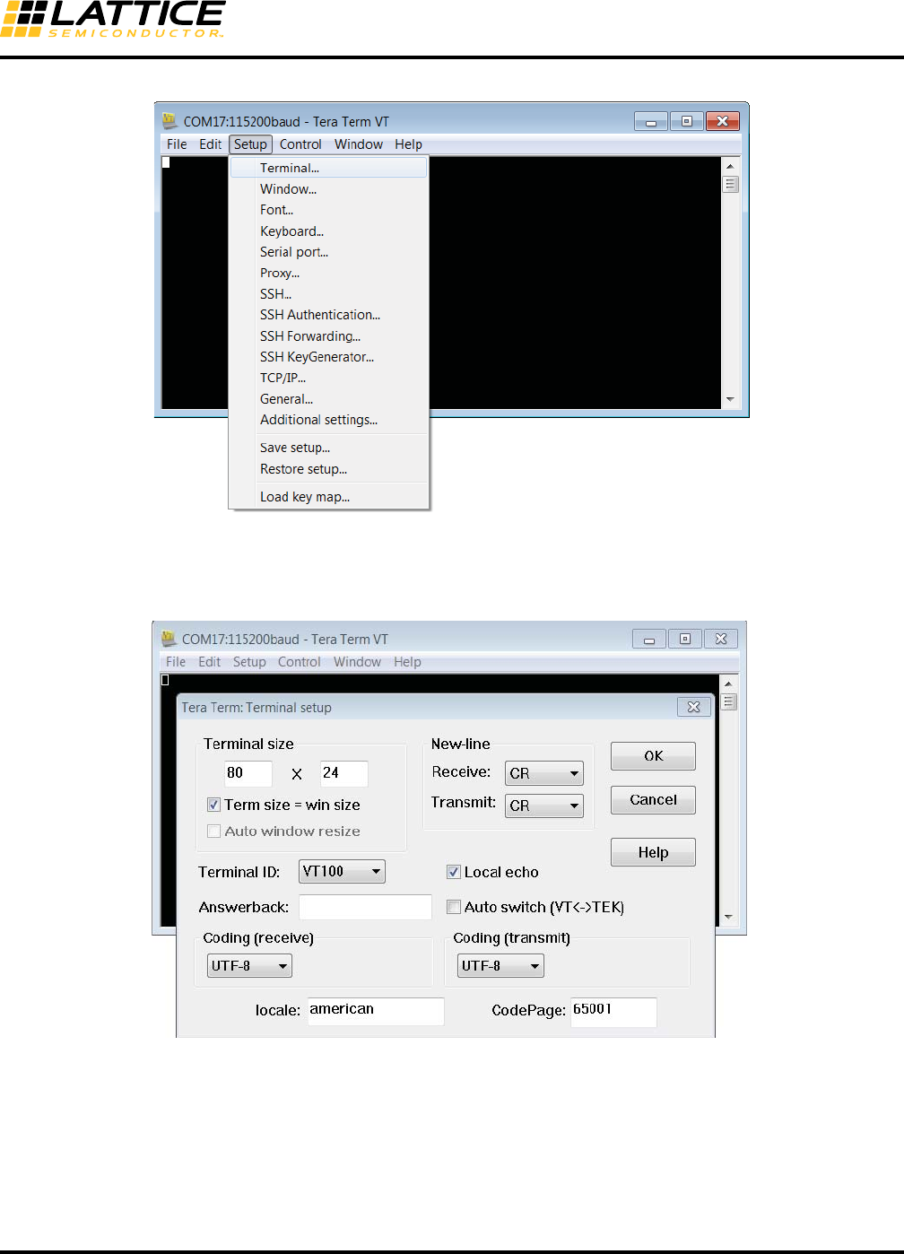Choose TCP/IP... in Setup menu
The height and width of the screenshot is (1254, 904).
tap(328, 378)
